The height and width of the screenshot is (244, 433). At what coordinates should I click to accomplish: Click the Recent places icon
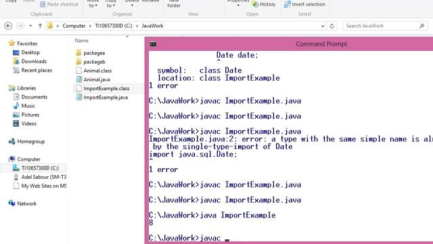tap(16, 70)
